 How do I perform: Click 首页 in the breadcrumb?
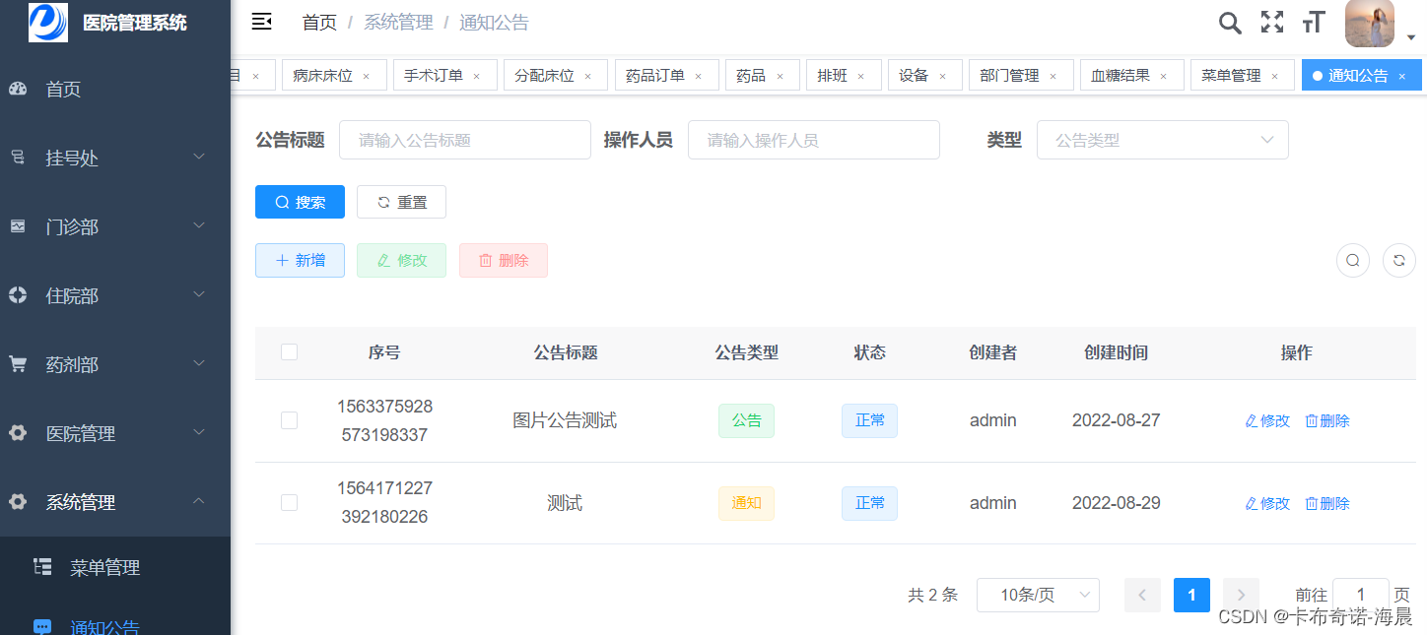[319, 23]
